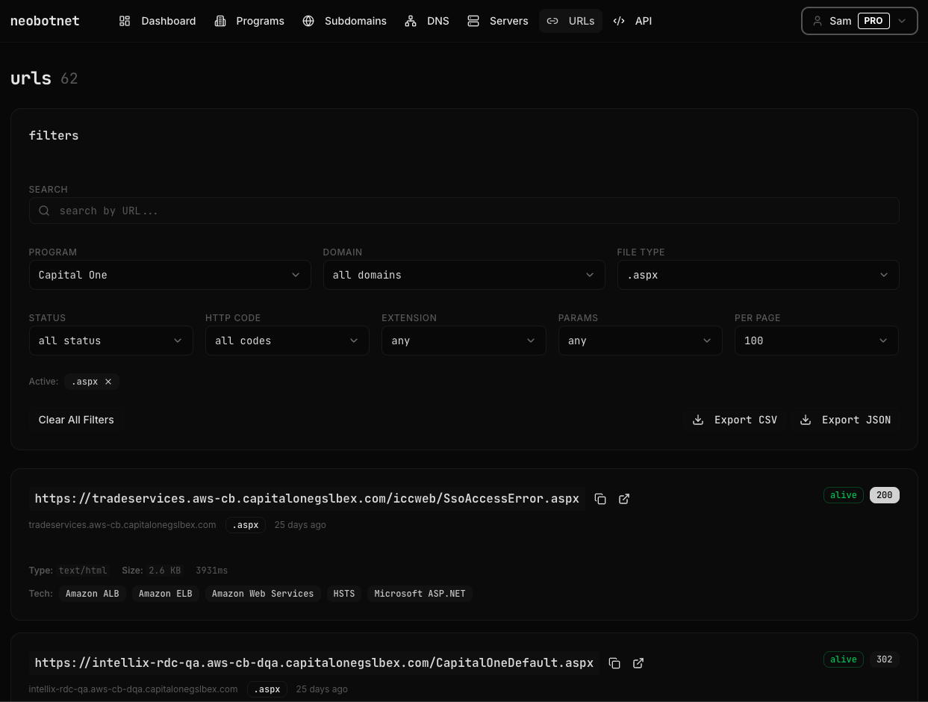This screenshot has height=702, width=928.
Task: Open the Sam PRO account menu
Action: coord(859,21)
